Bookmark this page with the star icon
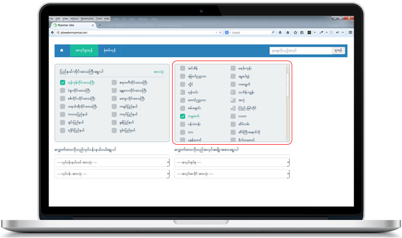Viewport: 402px width, 238px height. coord(295,32)
